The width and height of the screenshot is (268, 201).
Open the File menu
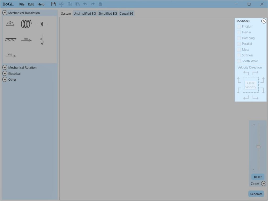(x=22, y=4)
